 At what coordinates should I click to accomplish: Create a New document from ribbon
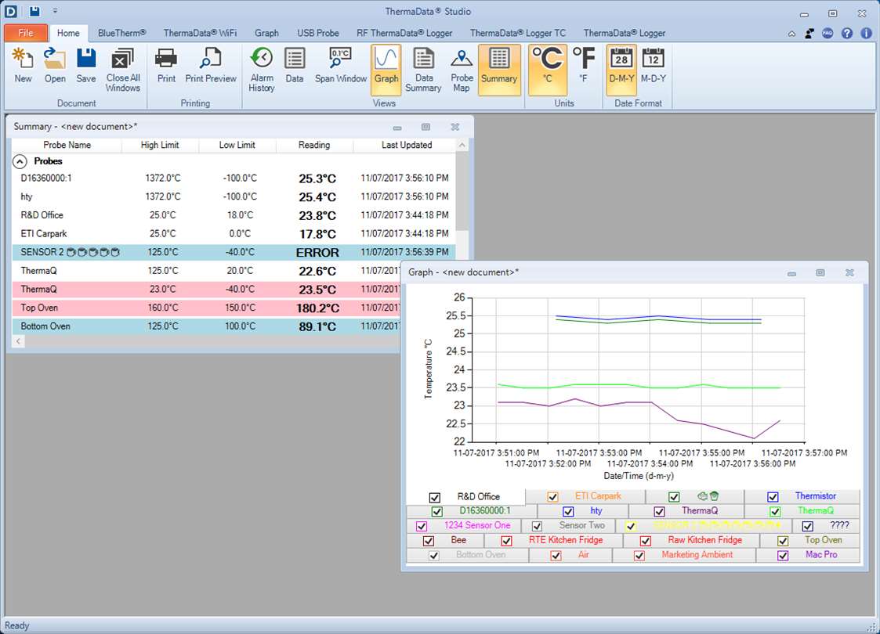23,67
